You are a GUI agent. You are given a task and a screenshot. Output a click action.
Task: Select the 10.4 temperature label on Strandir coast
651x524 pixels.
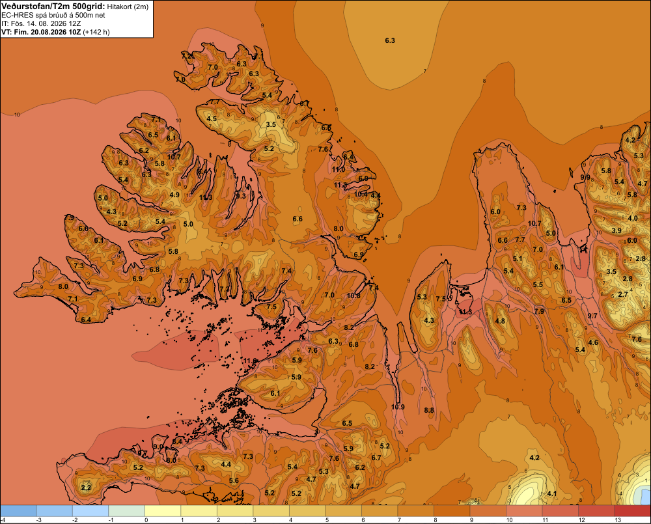pyautogui.click(x=361, y=195)
